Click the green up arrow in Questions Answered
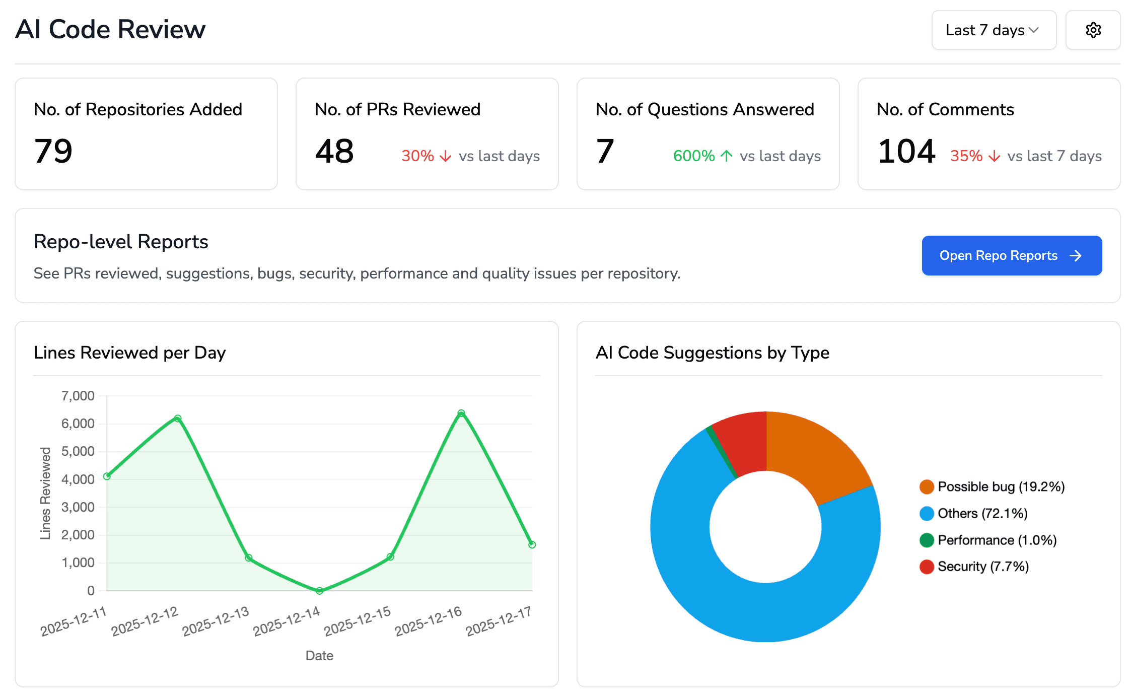 click(x=726, y=156)
